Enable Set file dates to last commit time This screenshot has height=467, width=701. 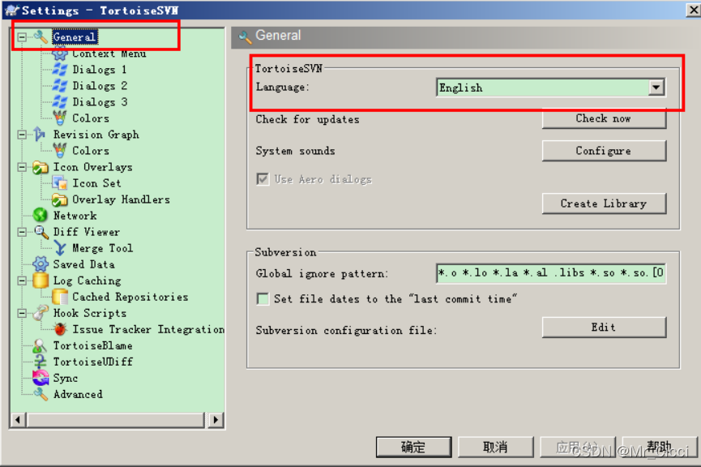coord(263,299)
